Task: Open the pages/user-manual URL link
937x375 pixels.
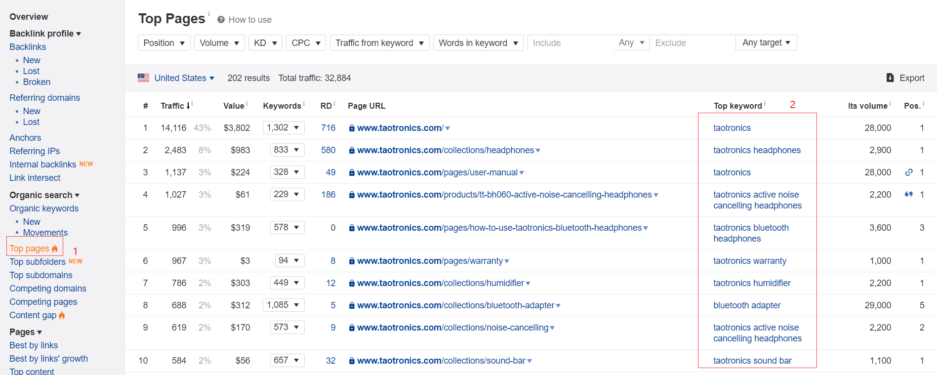Action: pos(437,172)
